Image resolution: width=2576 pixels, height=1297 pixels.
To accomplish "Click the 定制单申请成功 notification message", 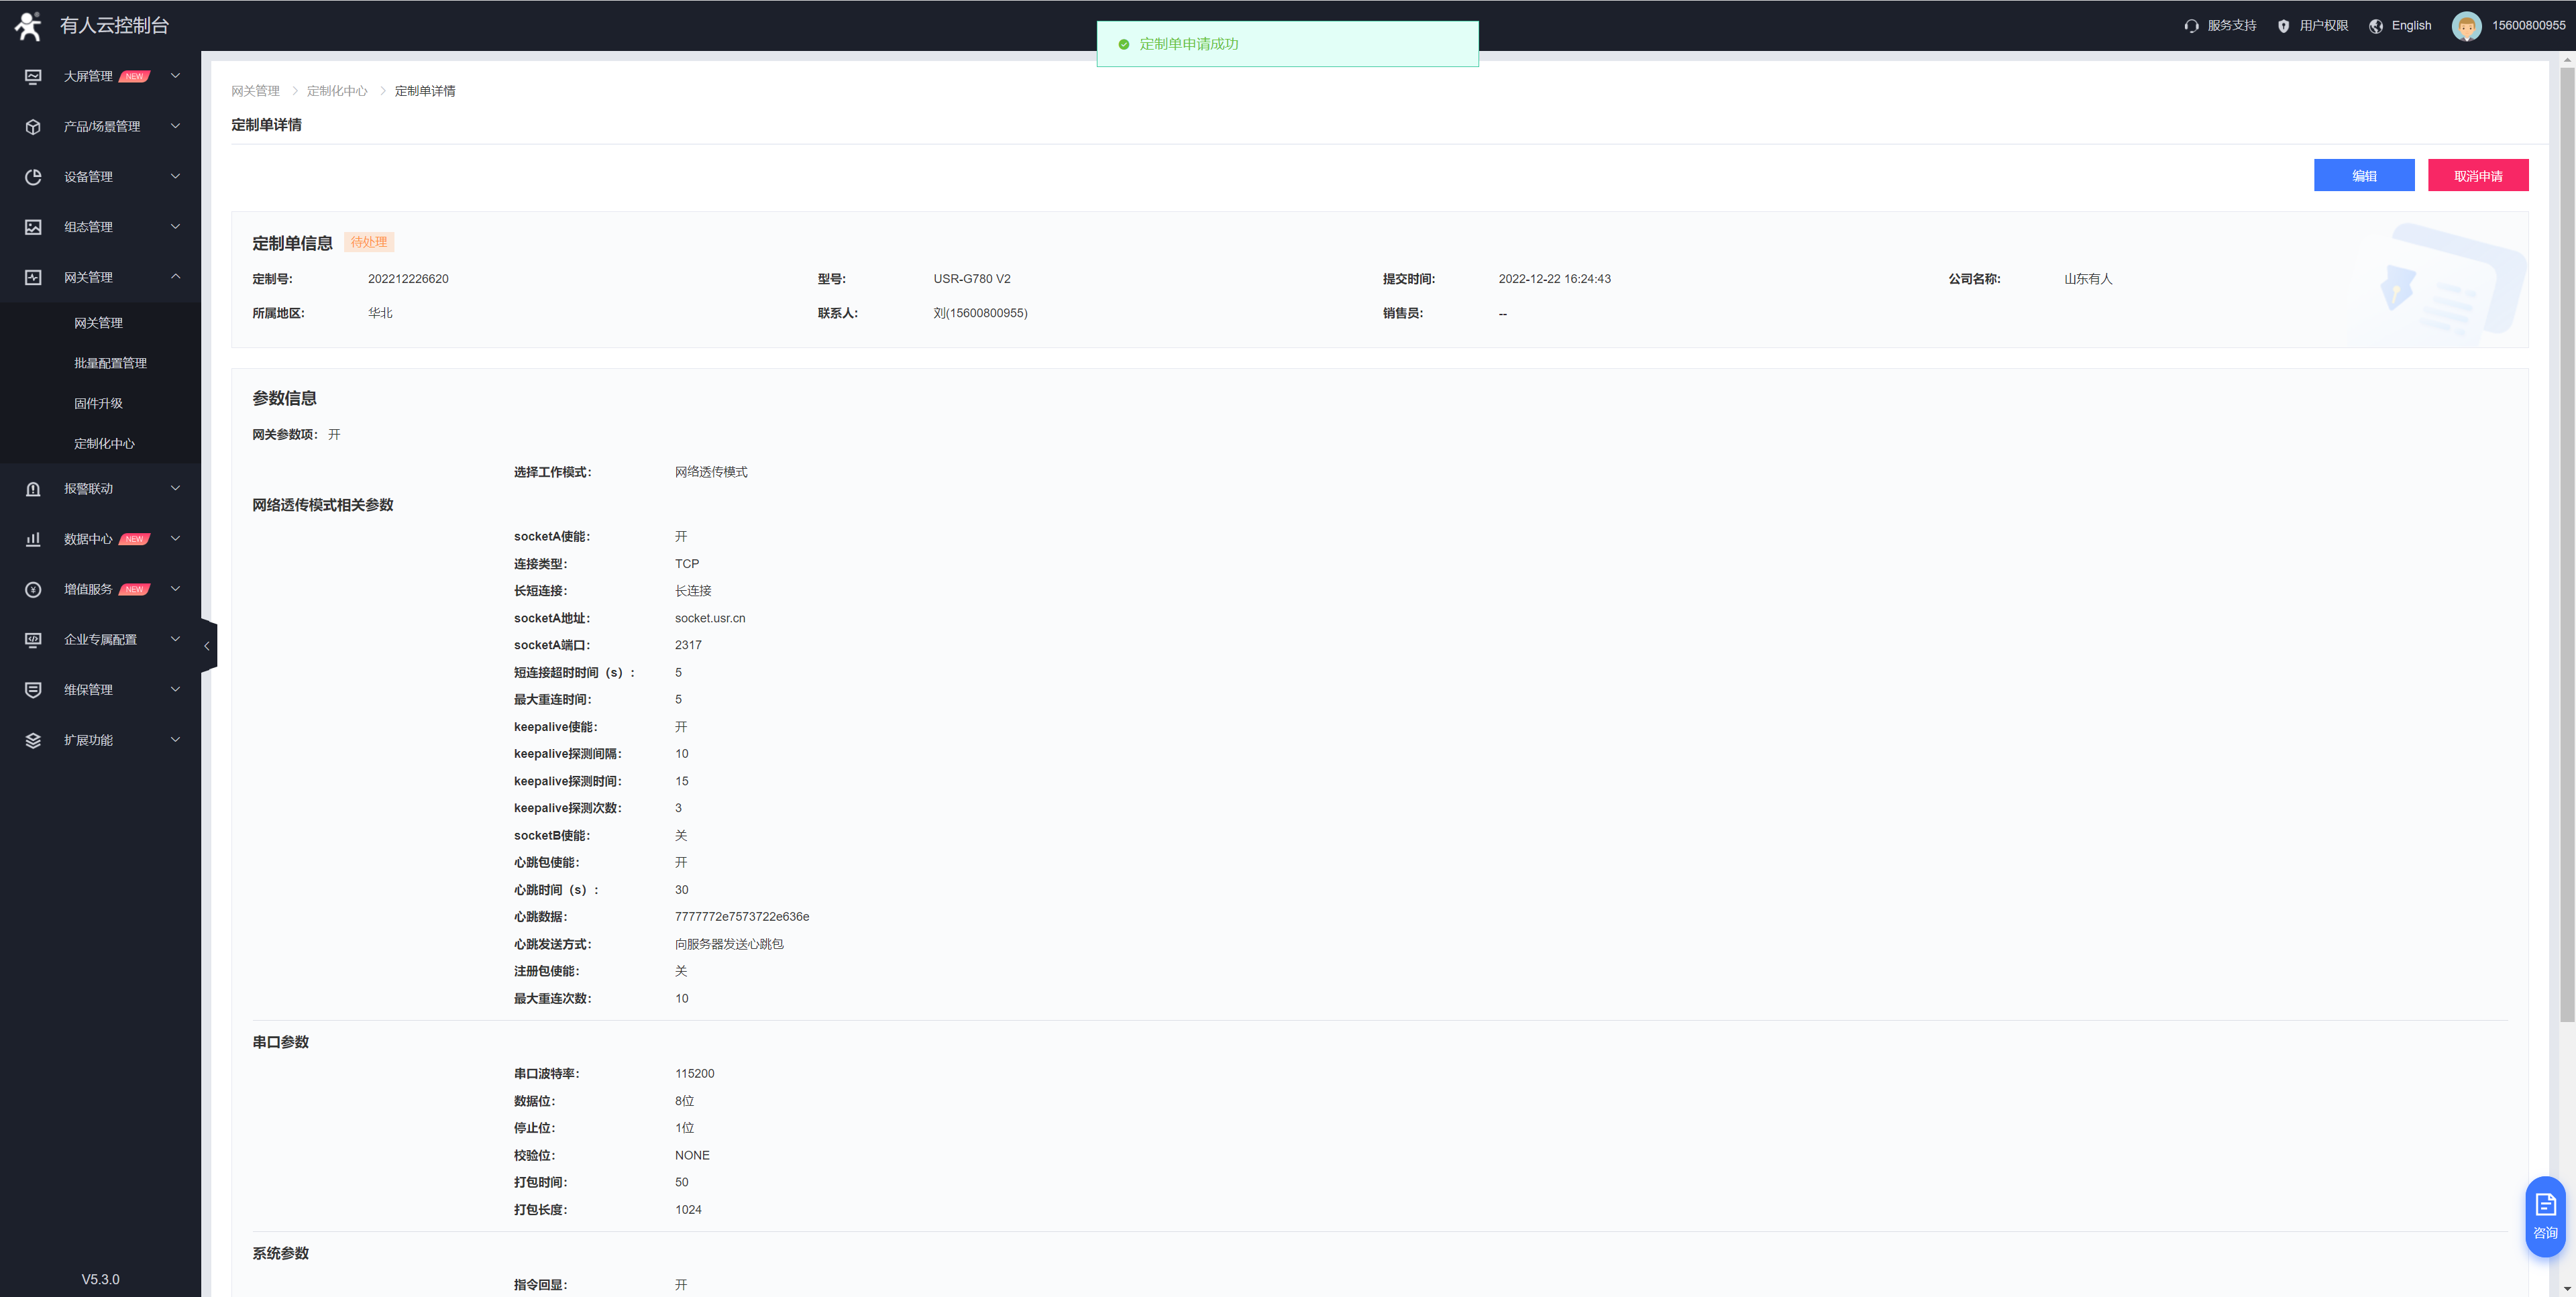I will pyautogui.click(x=1189, y=44).
